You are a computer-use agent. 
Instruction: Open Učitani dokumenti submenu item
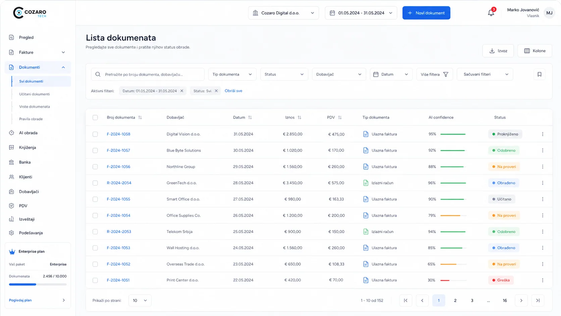(34, 94)
